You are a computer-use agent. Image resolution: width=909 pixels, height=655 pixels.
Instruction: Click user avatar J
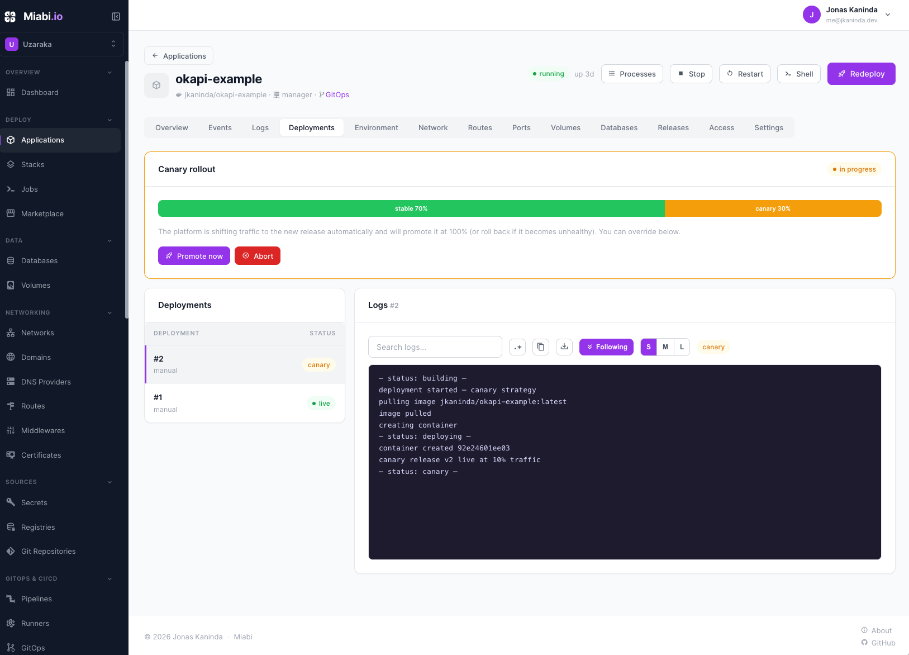(x=812, y=15)
